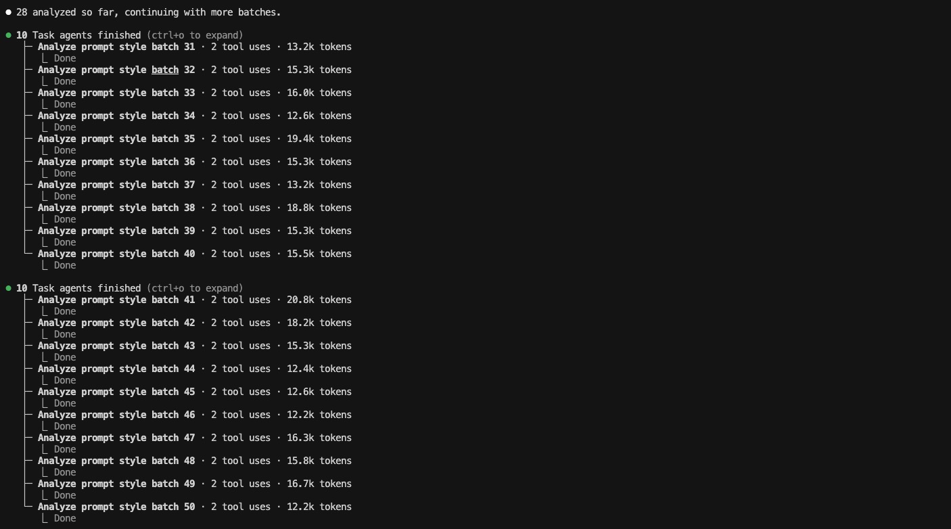The image size is (951, 529).
Task: Click "Done" status under batch 50
Action: (65, 518)
